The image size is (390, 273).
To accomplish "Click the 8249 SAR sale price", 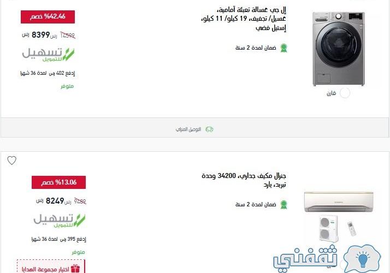I will pyautogui.click(x=55, y=201).
